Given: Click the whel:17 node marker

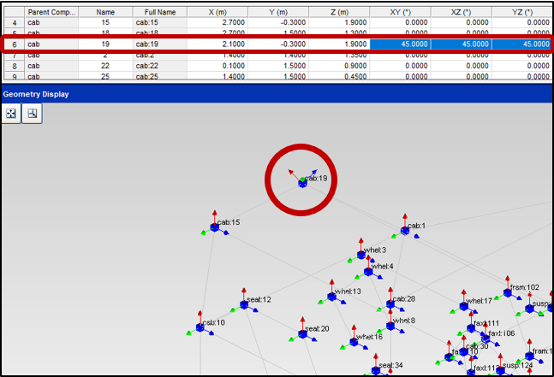Looking at the screenshot, I should point(463,306).
